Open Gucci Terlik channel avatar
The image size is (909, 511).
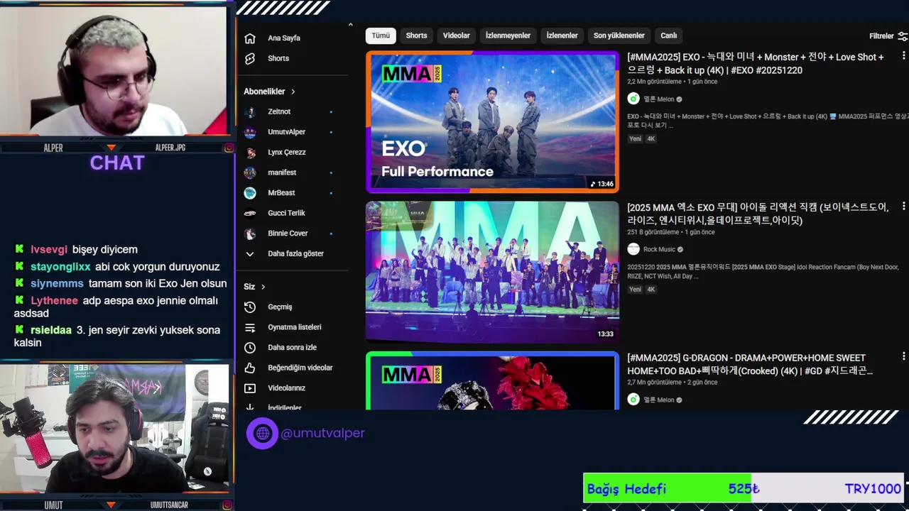(250, 213)
